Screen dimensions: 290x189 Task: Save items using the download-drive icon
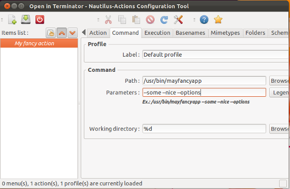(x=26, y=19)
